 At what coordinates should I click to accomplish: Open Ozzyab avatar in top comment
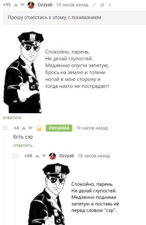pos(31,5)
